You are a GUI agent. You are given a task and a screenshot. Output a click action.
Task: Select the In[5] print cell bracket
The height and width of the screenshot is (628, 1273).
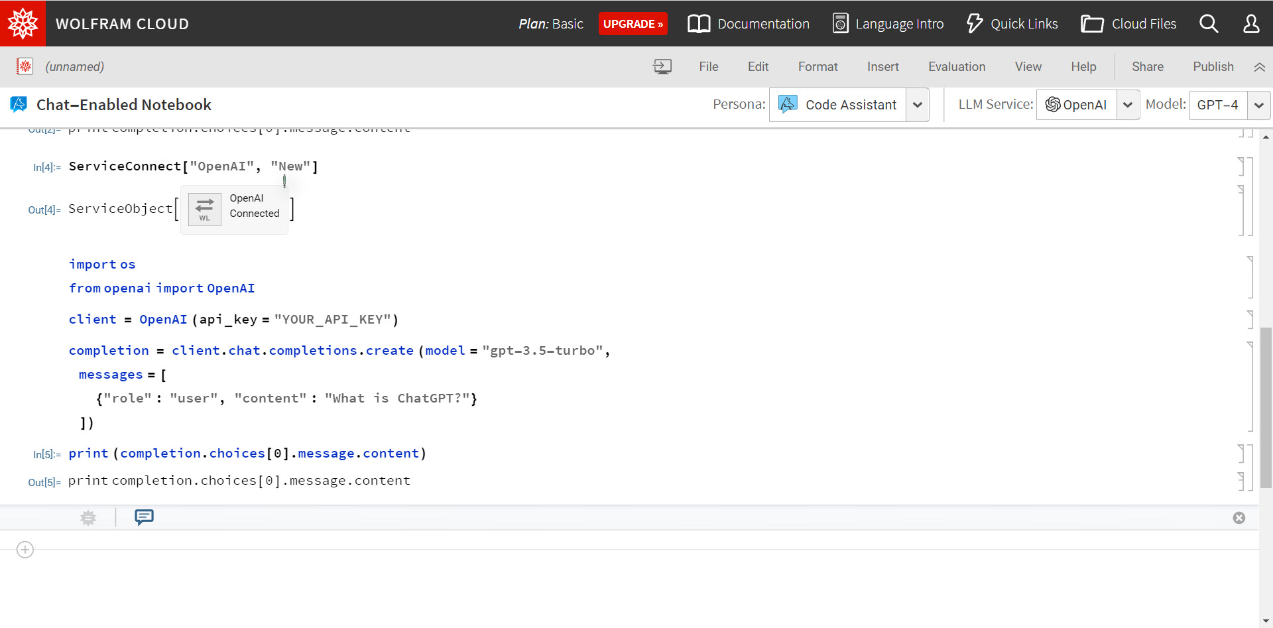pos(1241,454)
